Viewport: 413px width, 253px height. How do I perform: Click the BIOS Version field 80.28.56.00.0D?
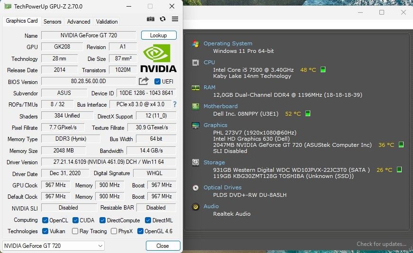click(89, 81)
